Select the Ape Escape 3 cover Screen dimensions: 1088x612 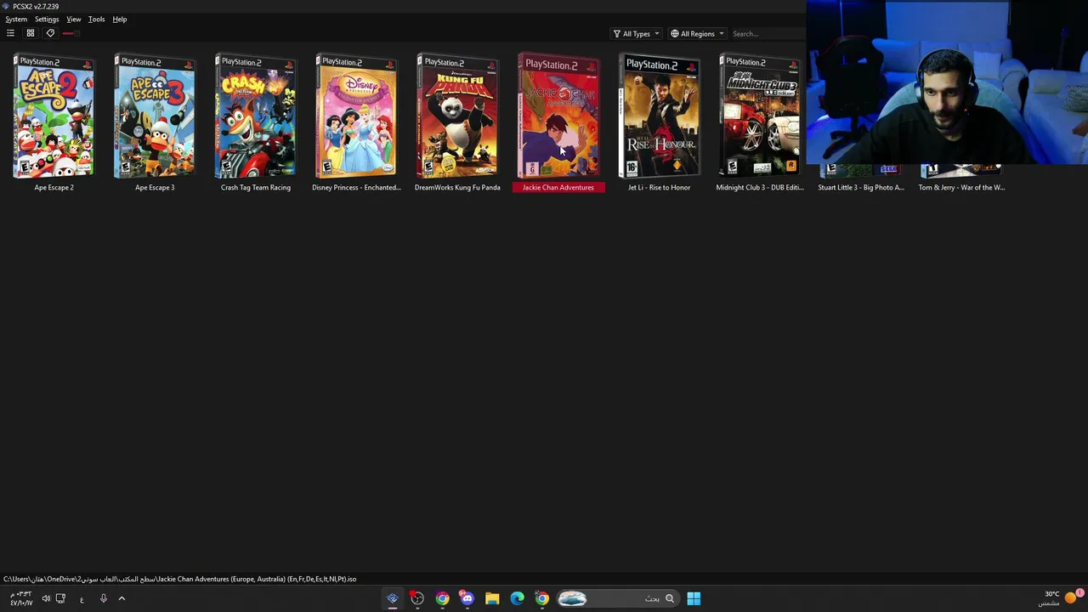click(155, 116)
